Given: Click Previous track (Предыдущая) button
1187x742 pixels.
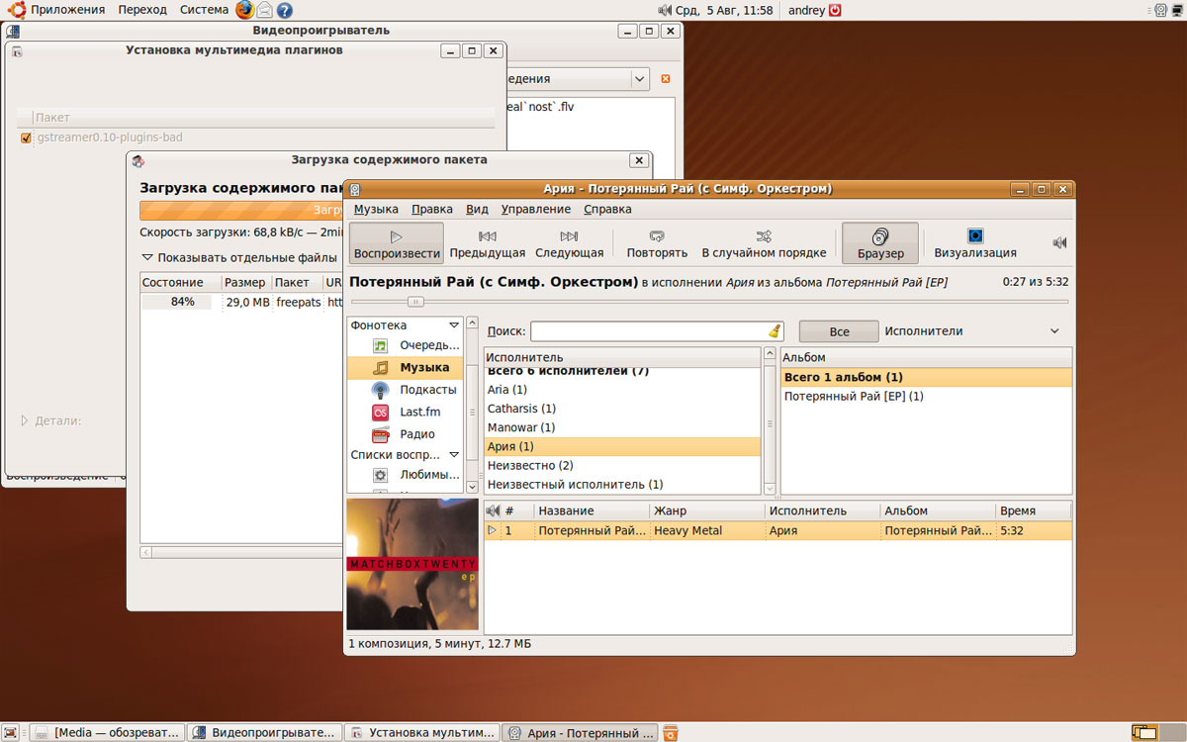Looking at the screenshot, I should 488,243.
